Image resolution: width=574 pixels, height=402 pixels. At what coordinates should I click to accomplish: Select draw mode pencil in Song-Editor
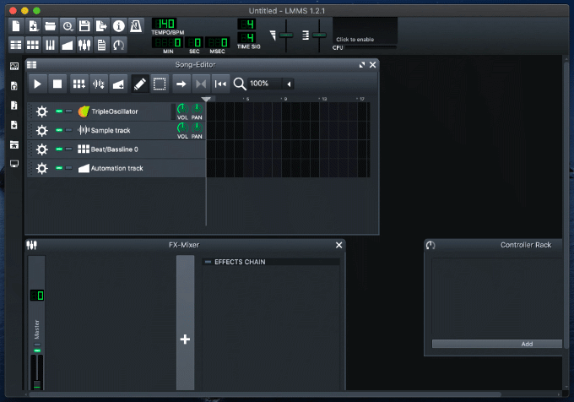pos(140,84)
